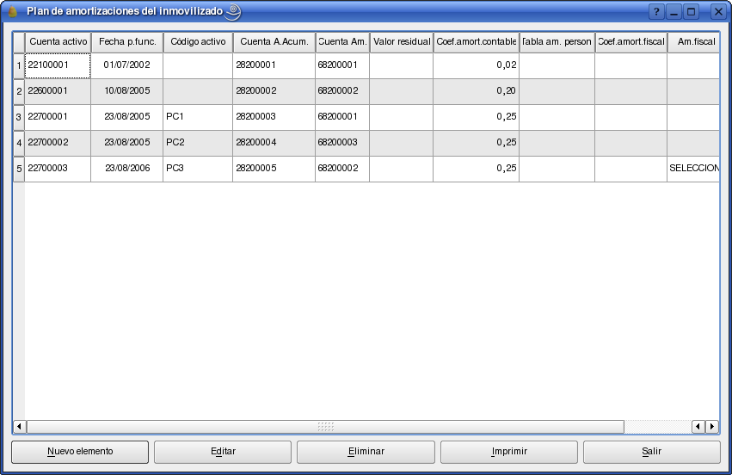This screenshot has height=475, width=732.
Task: Click the Imprimir button
Action: coord(509,452)
